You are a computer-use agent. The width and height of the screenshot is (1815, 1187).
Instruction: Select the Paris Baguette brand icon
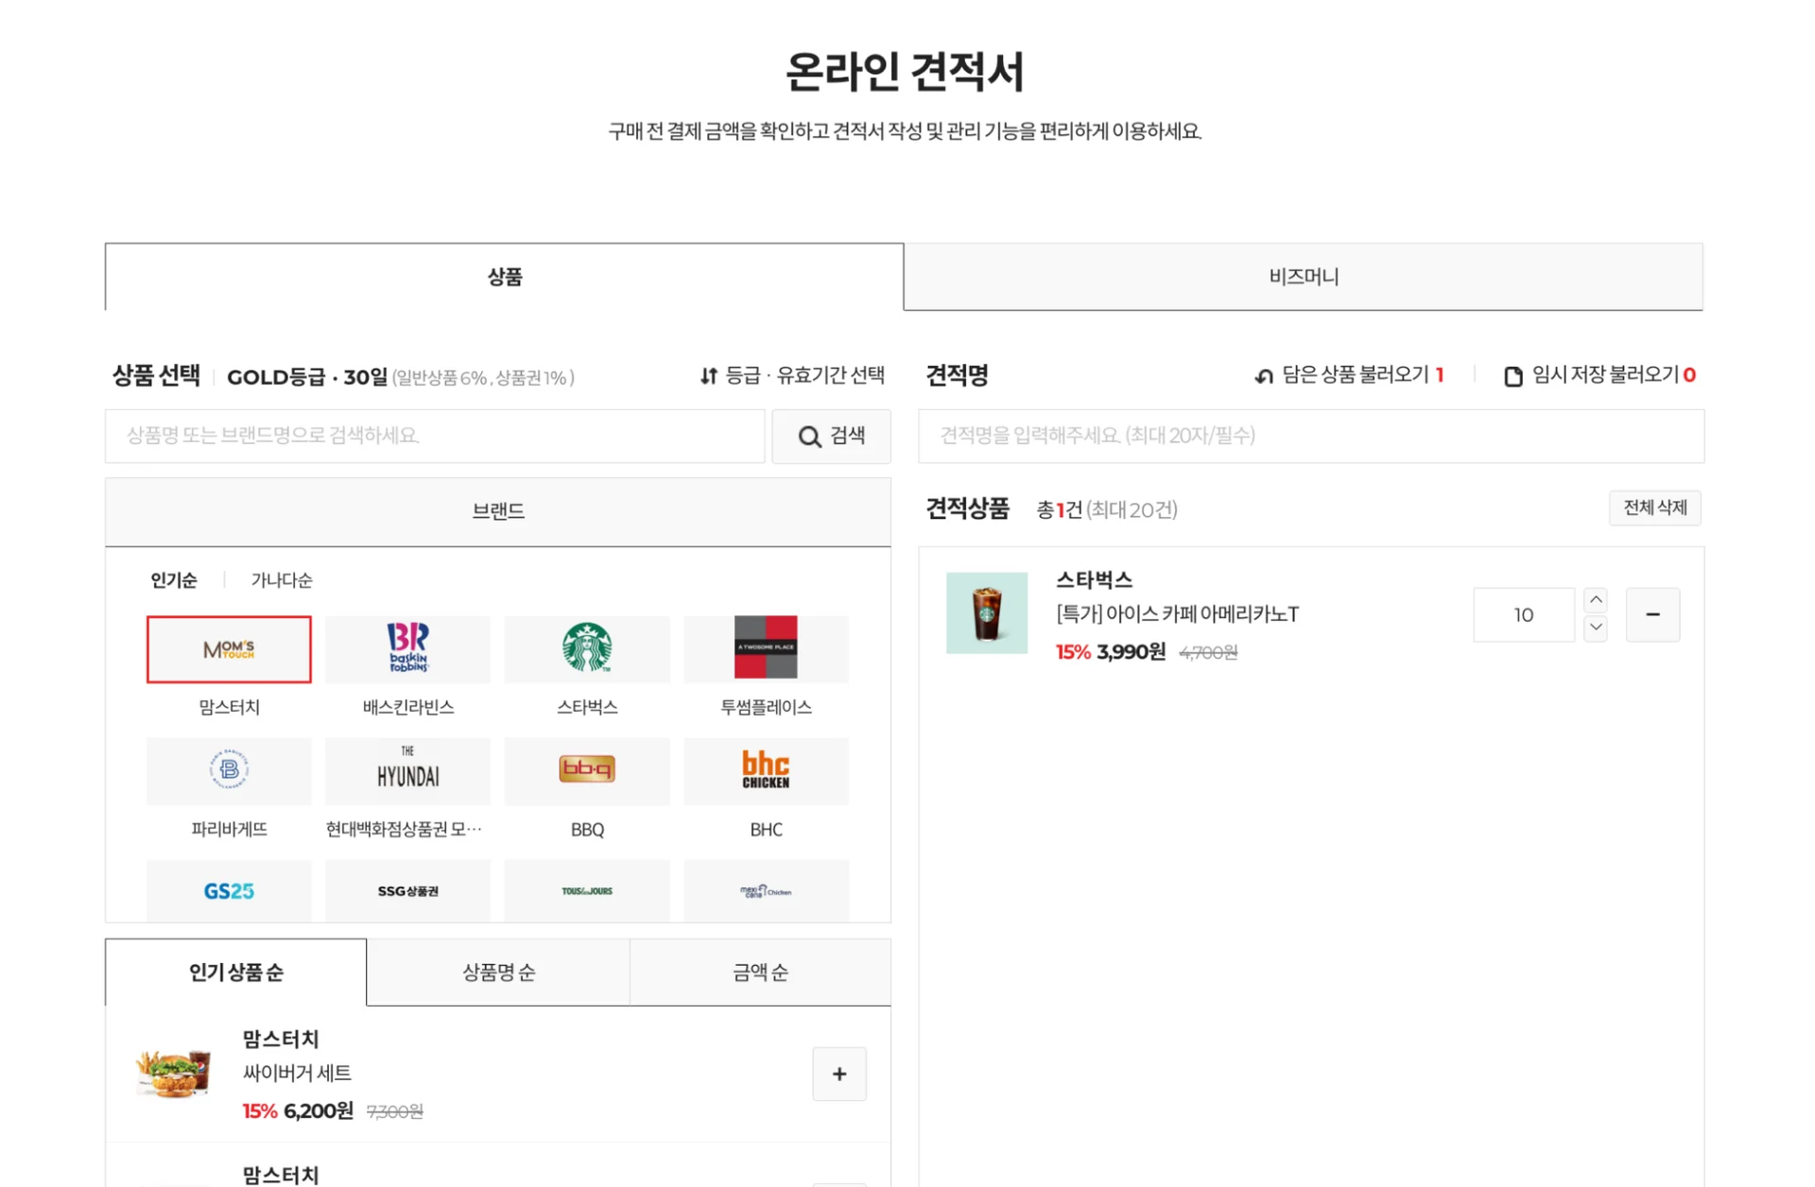228,771
